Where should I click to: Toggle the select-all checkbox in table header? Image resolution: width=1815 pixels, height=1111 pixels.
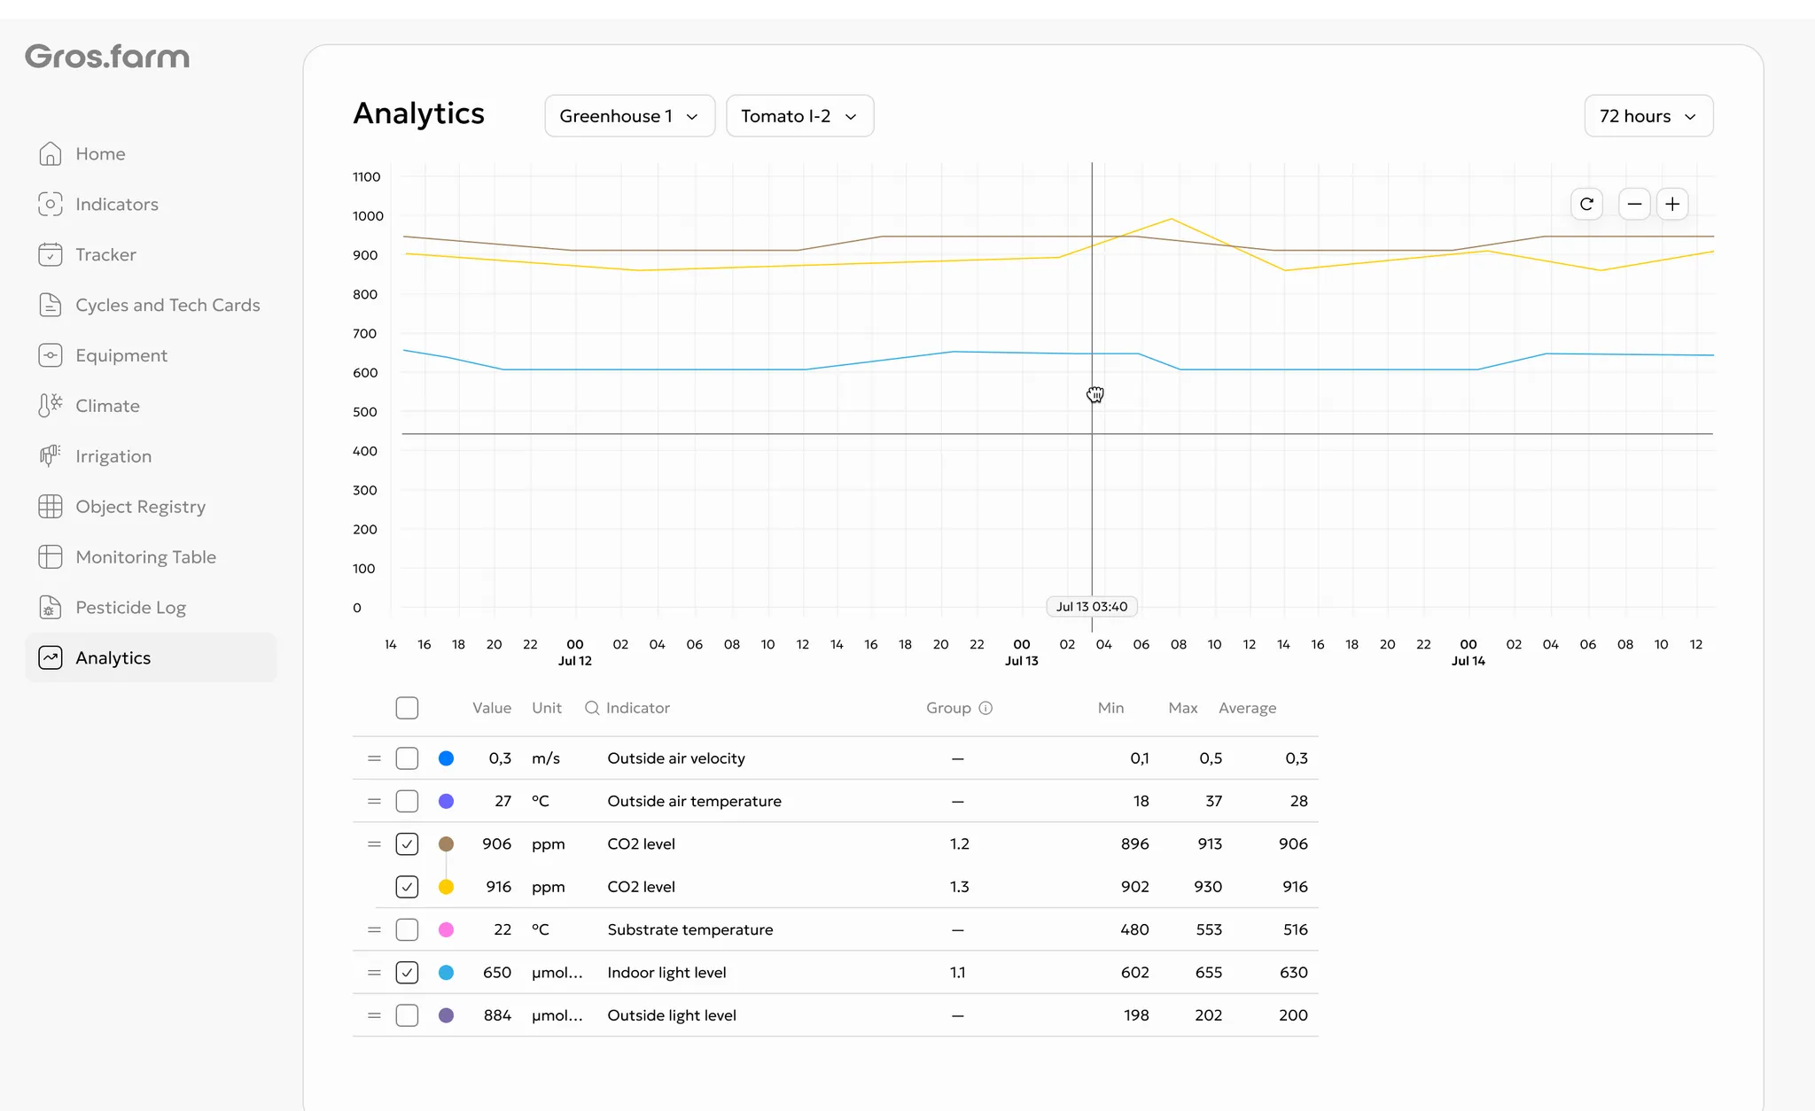point(407,708)
